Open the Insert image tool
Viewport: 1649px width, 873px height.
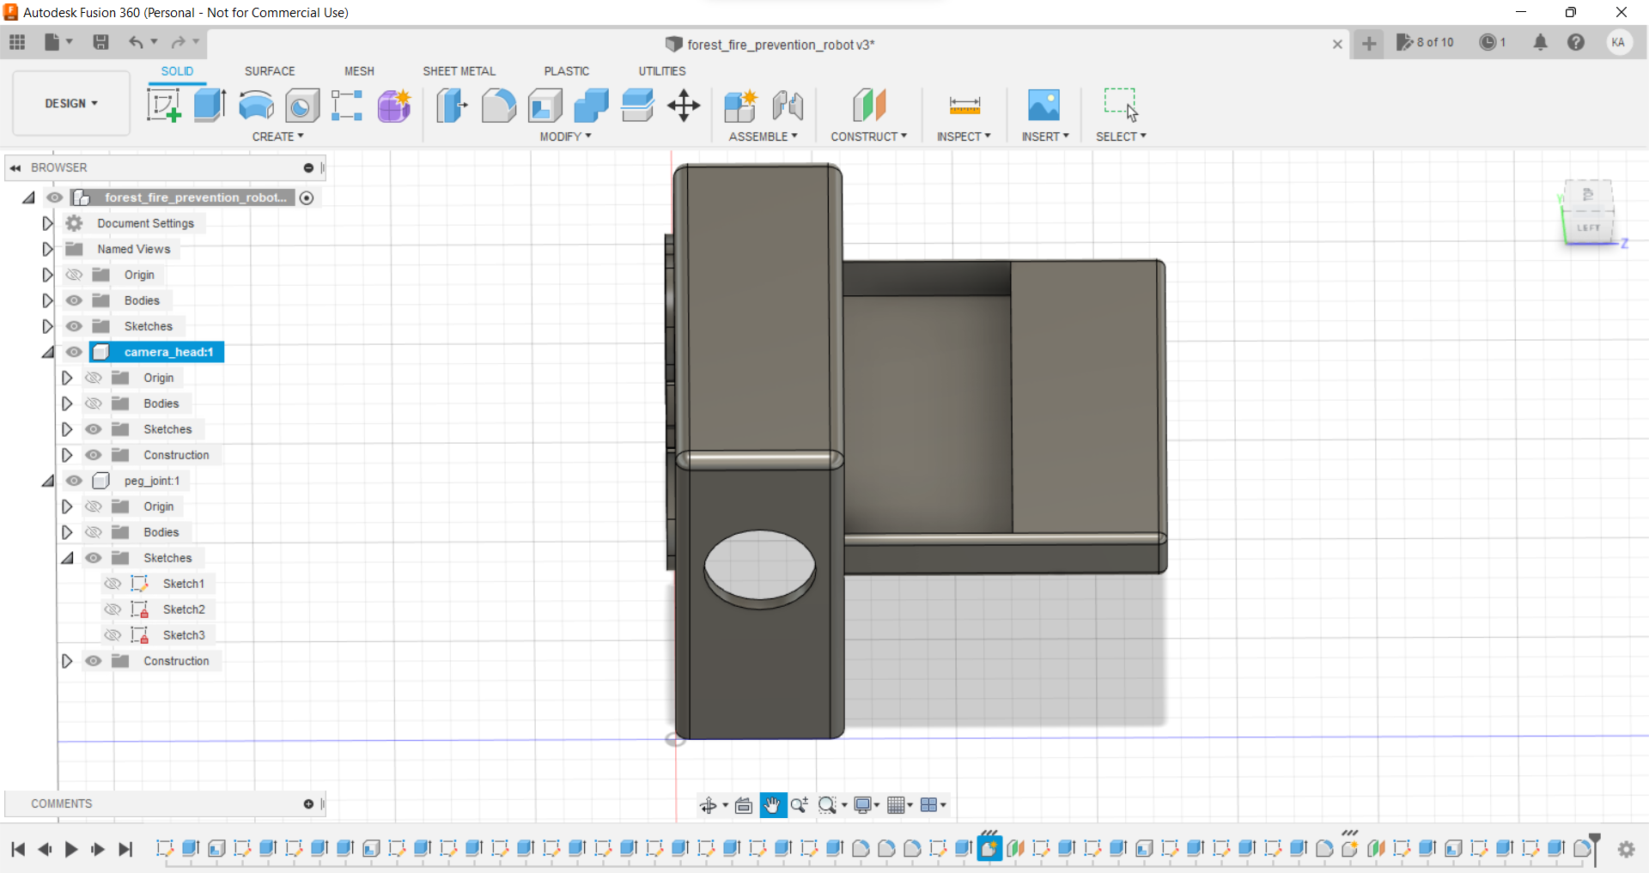(x=1044, y=106)
